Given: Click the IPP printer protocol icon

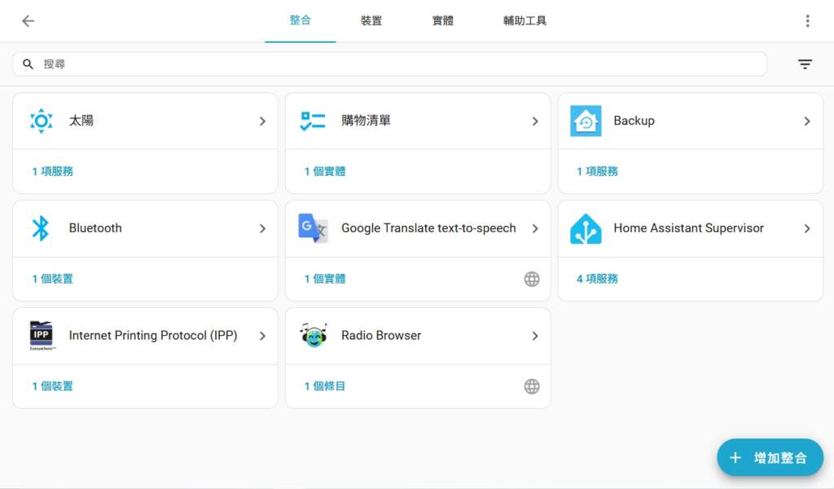Looking at the screenshot, I should click(x=41, y=336).
